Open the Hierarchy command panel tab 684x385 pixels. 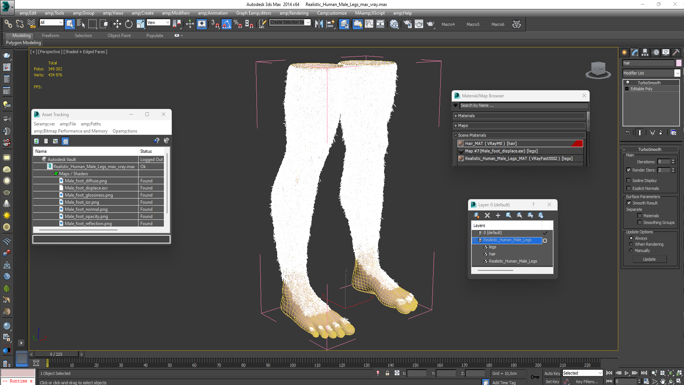(x=645, y=52)
